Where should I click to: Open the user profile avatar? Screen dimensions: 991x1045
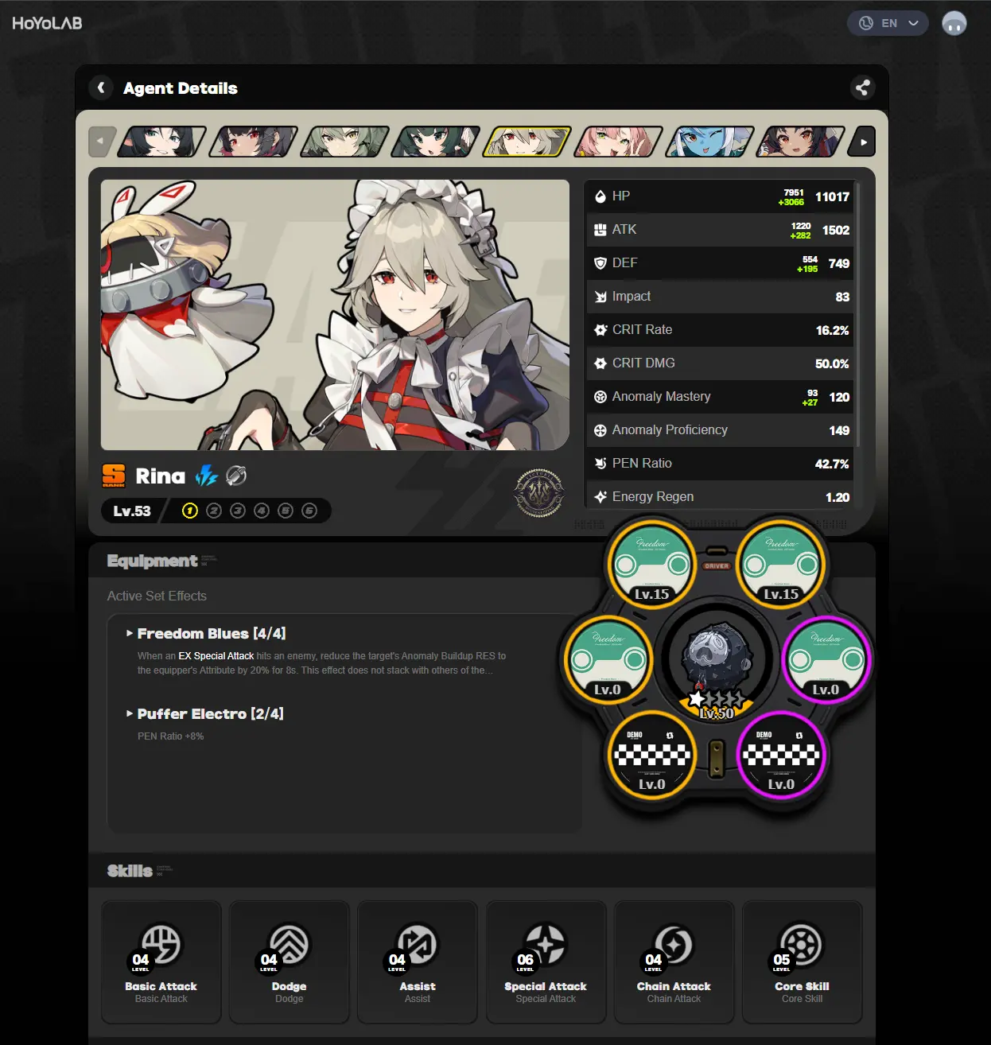point(954,23)
